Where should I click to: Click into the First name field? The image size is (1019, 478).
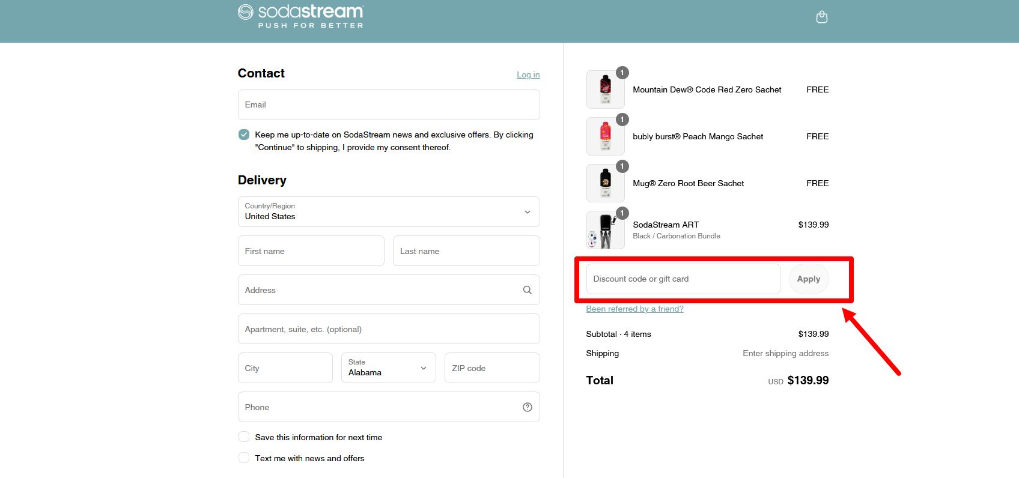click(x=311, y=251)
